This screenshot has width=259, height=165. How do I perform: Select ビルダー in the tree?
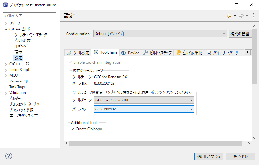[x=15, y=98]
